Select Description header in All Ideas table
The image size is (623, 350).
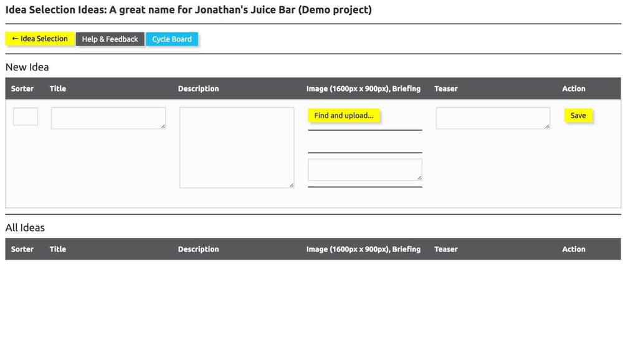[198, 249]
